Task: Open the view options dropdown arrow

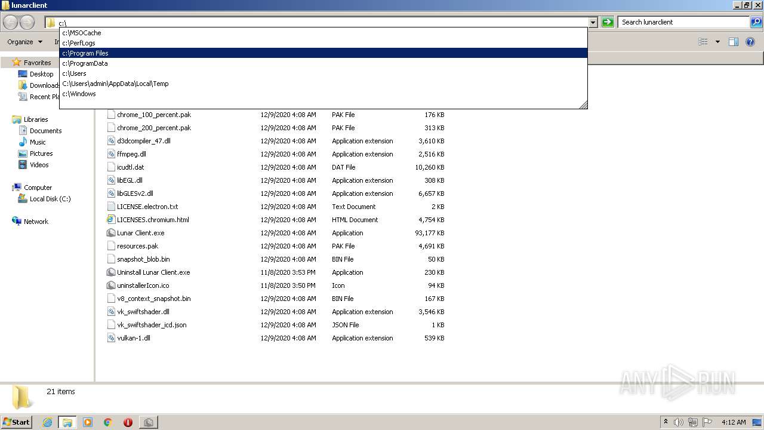Action: click(x=717, y=42)
